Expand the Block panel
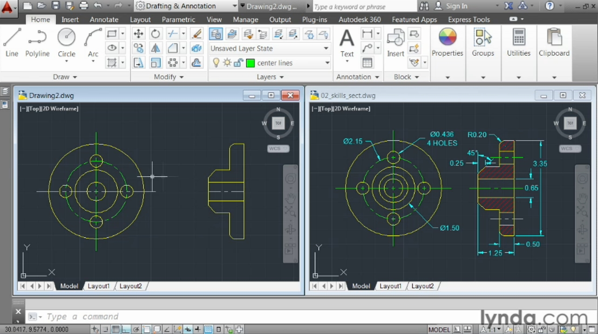The height and width of the screenshot is (334, 598). [407, 77]
